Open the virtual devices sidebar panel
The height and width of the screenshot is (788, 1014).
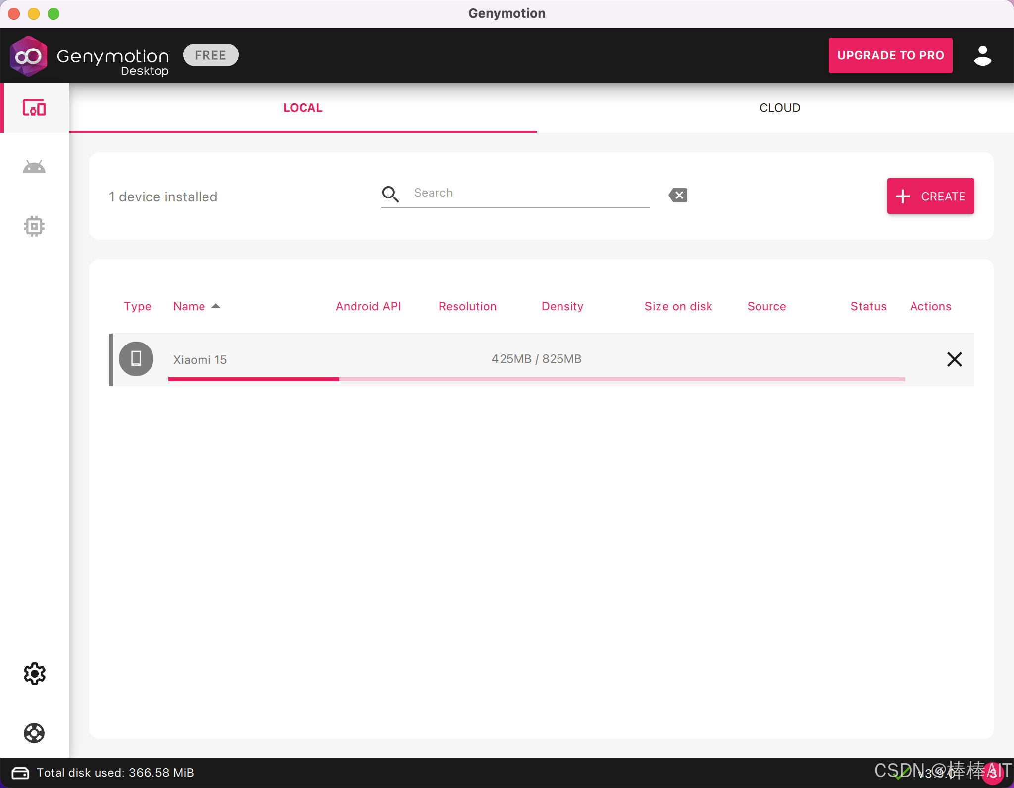click(34, 108)
